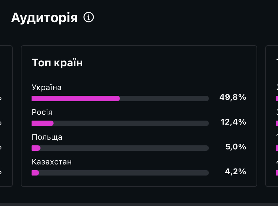Click the Казахстан progress bar

coord(120,173)
